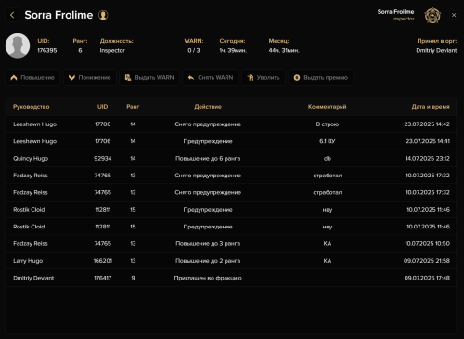Open the faction emblem icon at top right

tap(432, 15)
